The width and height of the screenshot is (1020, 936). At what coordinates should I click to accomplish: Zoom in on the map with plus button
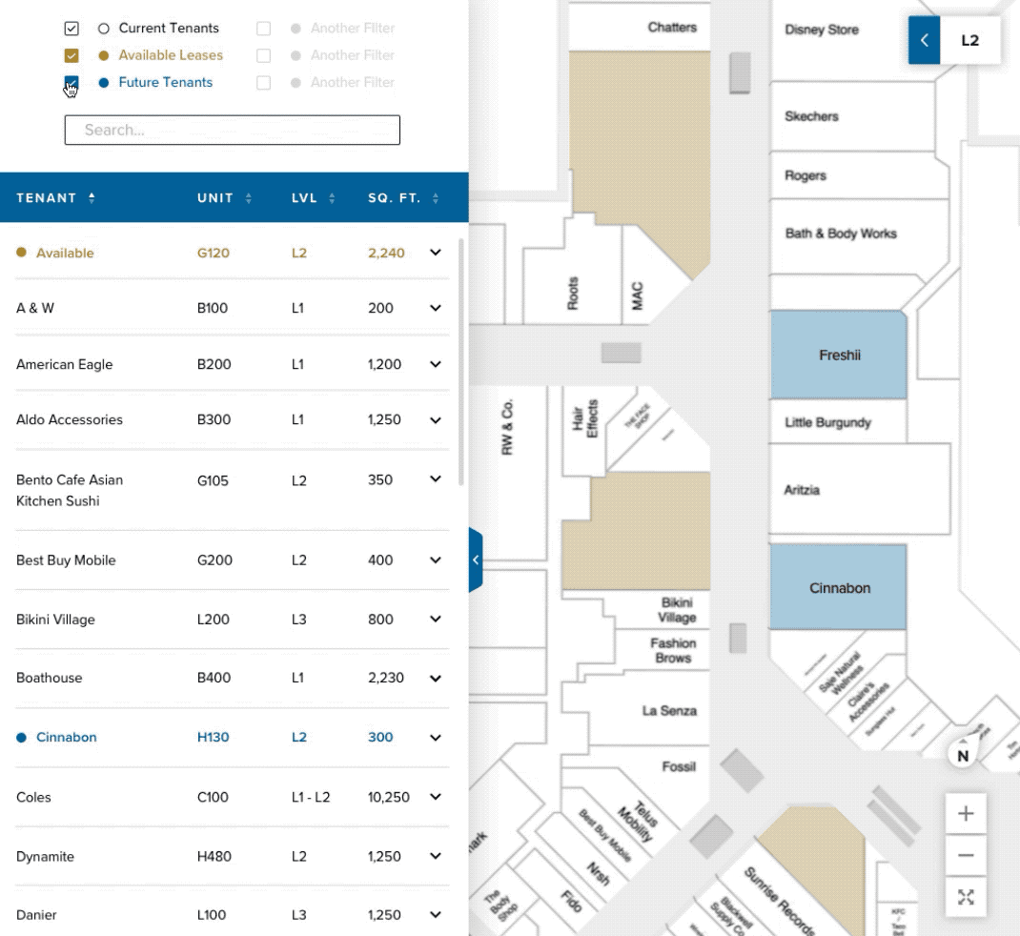[x=966, y=813]
